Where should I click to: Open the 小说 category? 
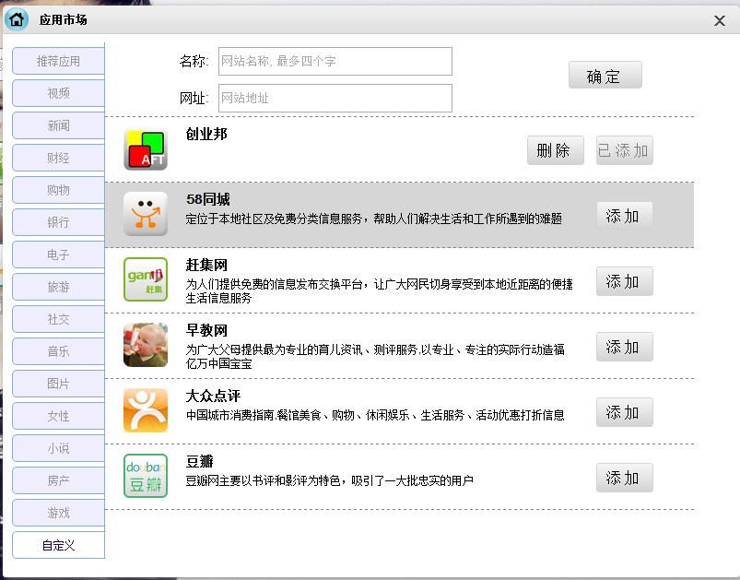(x=59, y=448)
